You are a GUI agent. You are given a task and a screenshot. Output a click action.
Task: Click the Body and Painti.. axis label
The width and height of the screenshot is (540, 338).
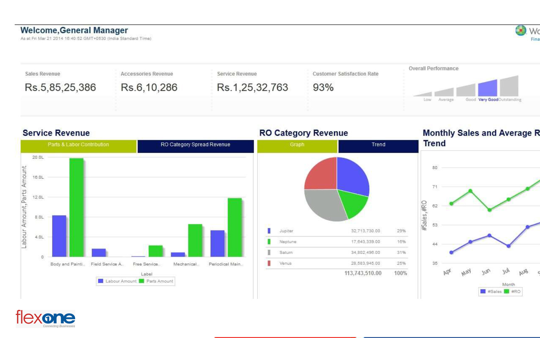(x=68, y=264)
